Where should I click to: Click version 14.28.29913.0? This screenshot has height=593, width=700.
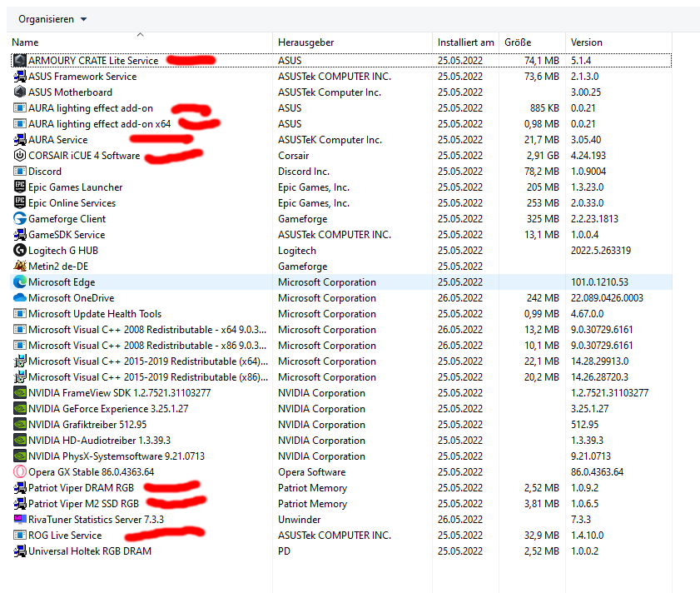click(599, 361)
